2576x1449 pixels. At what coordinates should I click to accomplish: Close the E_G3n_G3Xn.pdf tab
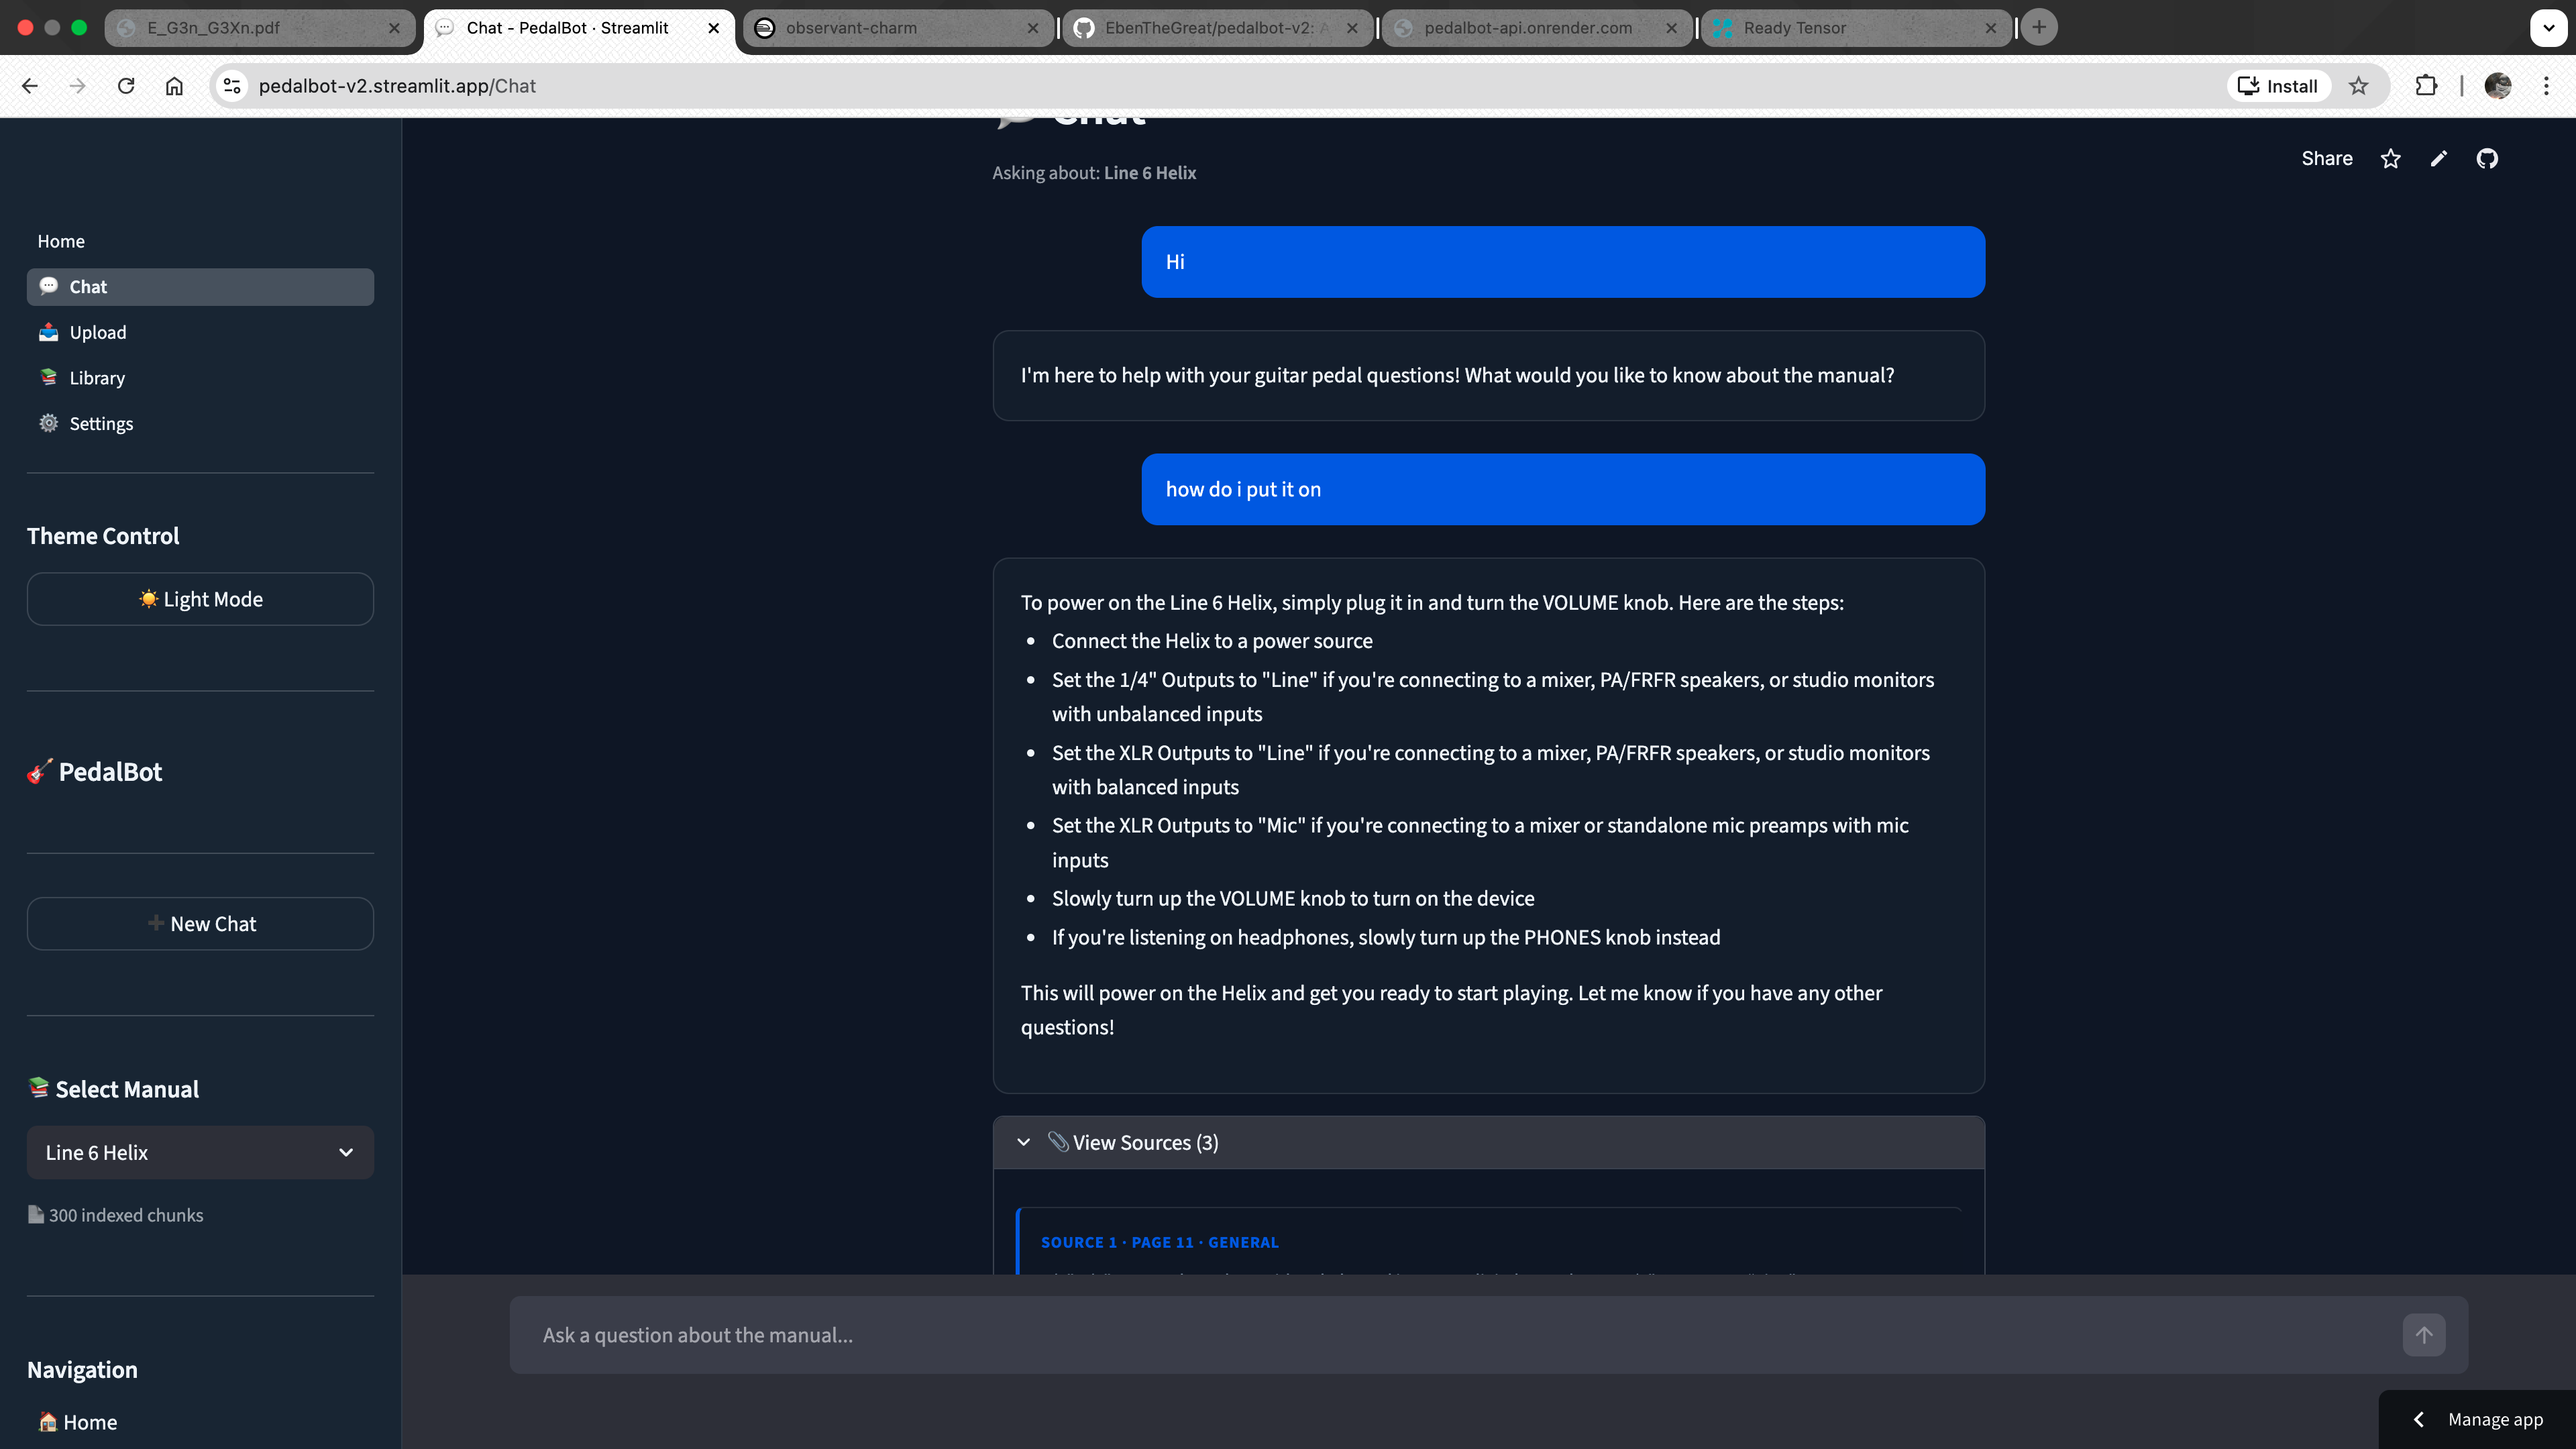(x=394, y=28)
